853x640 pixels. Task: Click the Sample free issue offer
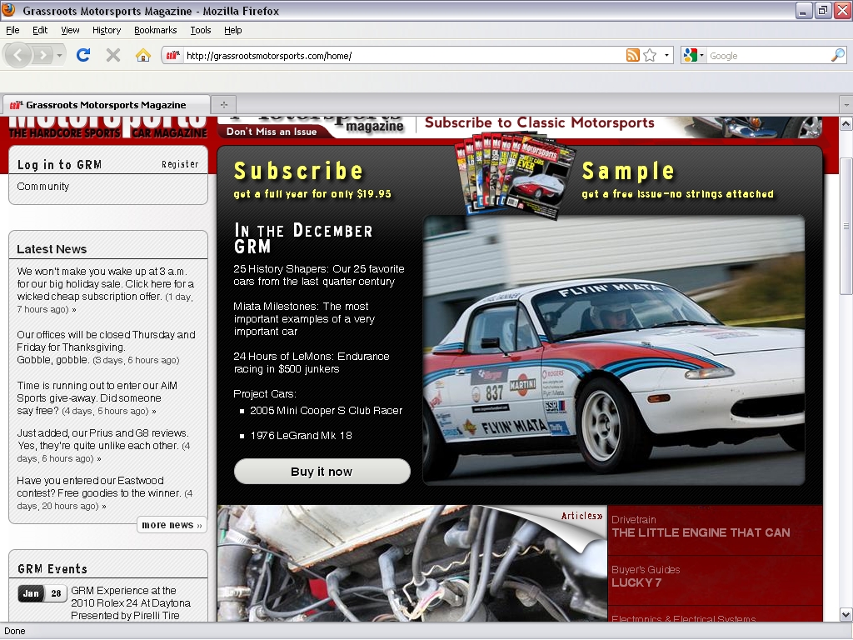pyautogui.click(x=677, y=180)
